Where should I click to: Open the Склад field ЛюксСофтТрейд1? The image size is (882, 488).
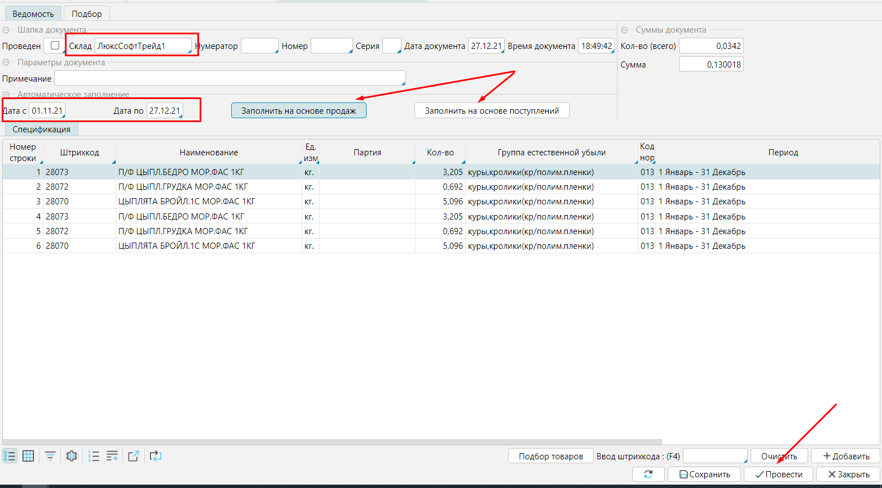143,46
